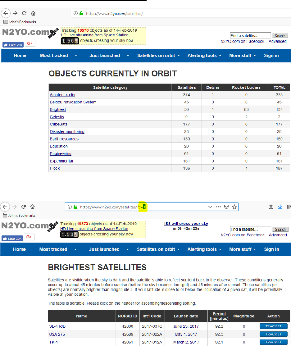The height and width of the screenshot is (346, 291).
Task: Click G+ button on Objects in Orbit page
Action: (x=30, y=43)
